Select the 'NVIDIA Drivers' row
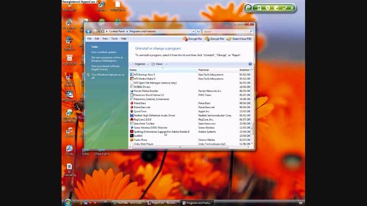The height and width of the screenshot is (206, 367). [x=190, y=87]
